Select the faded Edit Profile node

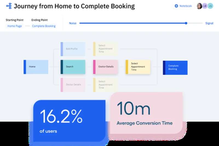click(x=73, y=49)
